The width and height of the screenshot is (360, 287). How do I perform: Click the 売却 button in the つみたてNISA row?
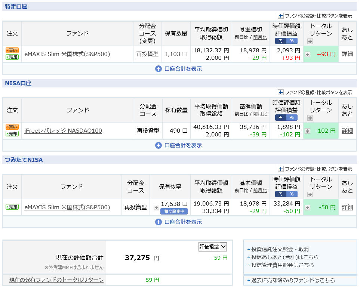pos(12,207)
